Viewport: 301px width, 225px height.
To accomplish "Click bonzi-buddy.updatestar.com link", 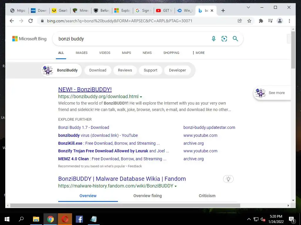I will [209, 127].
